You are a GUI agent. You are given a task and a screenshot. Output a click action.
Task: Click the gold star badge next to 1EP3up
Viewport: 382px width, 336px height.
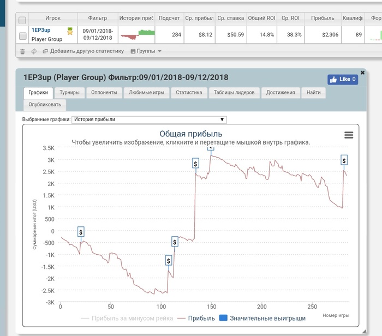pyautogui.click(x=70, y=31)
